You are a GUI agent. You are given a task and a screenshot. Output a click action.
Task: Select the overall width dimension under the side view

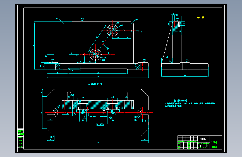coord(185,75)
